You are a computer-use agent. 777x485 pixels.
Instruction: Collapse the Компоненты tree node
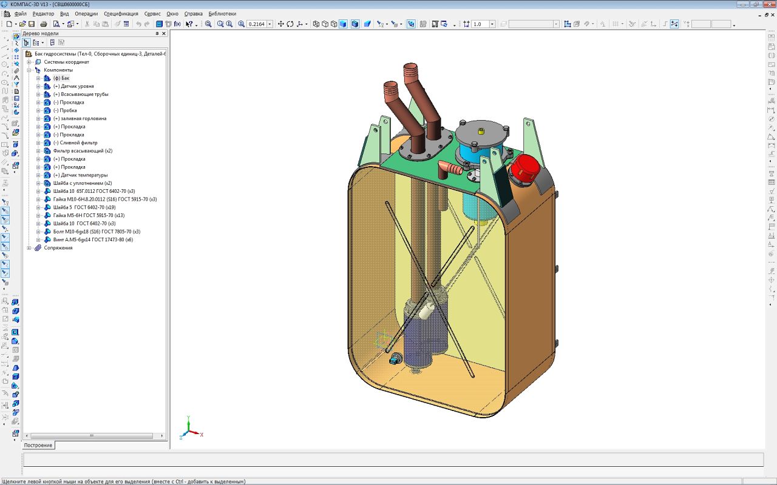(x=29, y=70)
